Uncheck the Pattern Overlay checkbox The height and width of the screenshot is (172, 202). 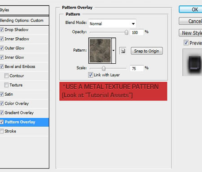pos(1,122)
